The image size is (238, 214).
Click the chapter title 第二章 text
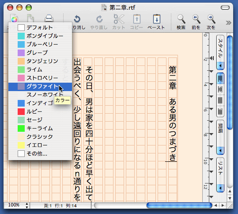[x=173, y=77]
